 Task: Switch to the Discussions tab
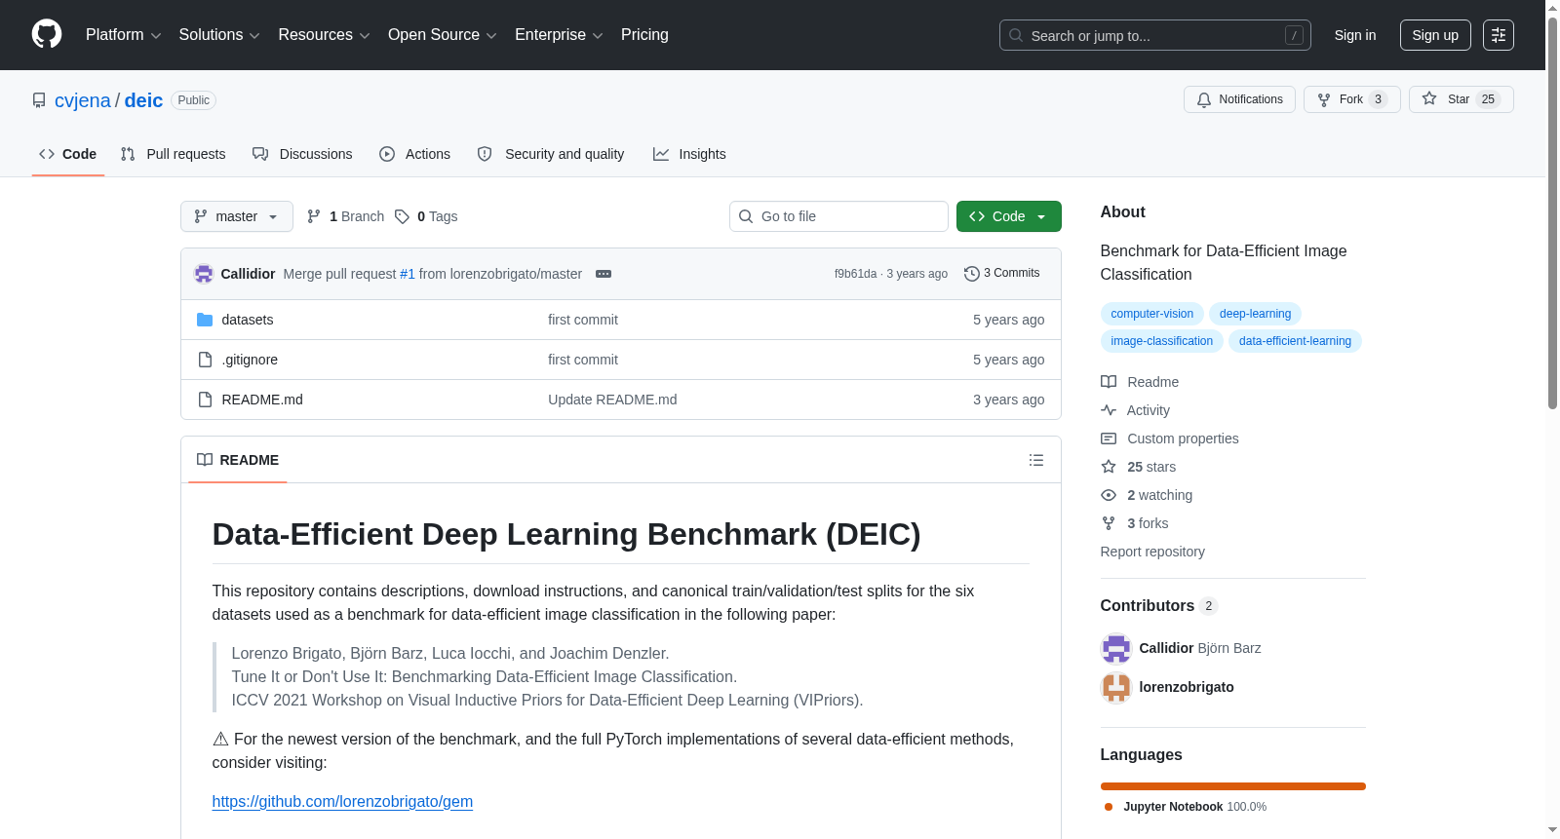pyautogui.click(x=303, y=154)
